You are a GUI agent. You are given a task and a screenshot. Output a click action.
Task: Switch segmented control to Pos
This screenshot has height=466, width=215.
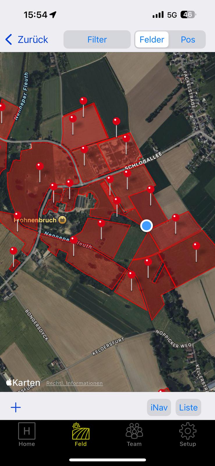(x=188, y=39)
